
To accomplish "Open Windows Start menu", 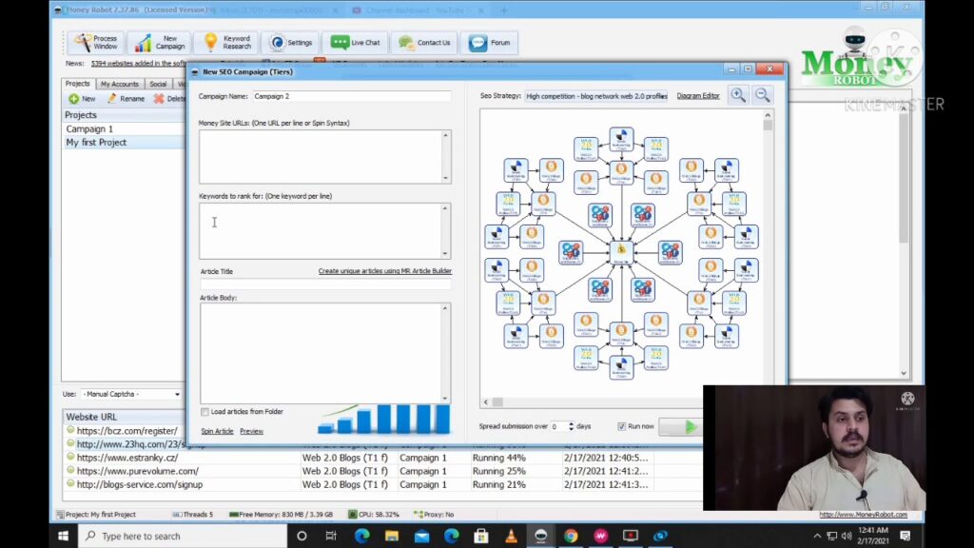I will click(63, 536).
